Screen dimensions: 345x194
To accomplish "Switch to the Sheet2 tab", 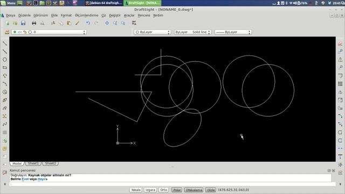I will (x=51, y=163).
